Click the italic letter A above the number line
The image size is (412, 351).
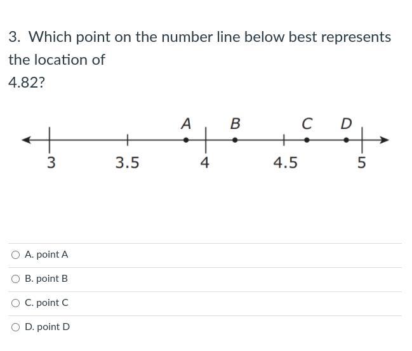(x=185, y=123)
